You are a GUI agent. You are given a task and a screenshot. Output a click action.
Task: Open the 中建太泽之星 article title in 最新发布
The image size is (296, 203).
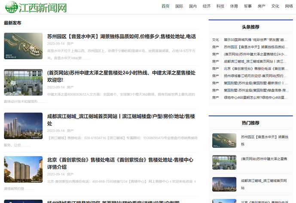121,76
